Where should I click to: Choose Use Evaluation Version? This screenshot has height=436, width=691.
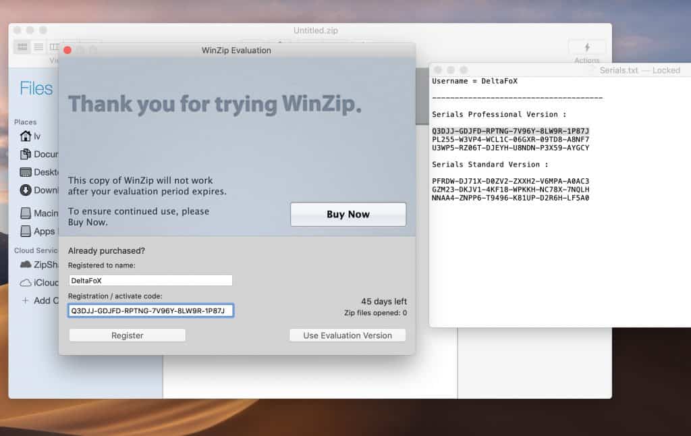pyautogui.click(x=348, y=335)
